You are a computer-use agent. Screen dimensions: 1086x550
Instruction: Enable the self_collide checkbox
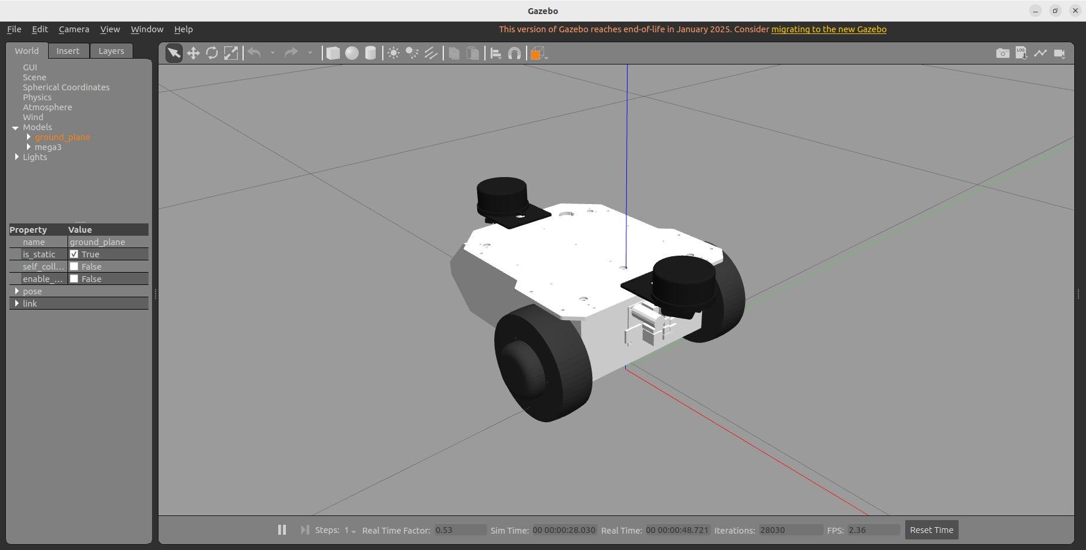point(74,266)
